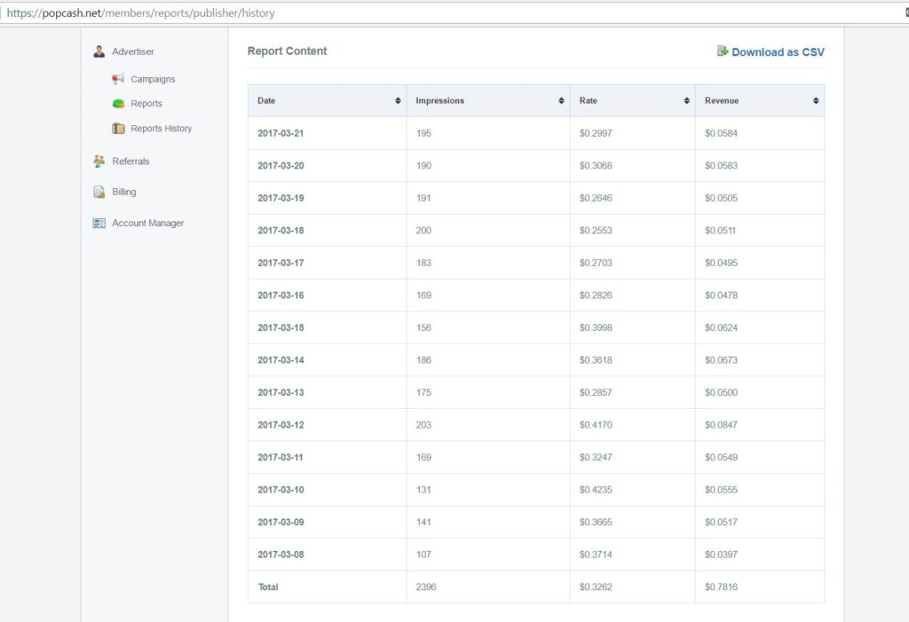Click the browser address bar URL
Screen dimensions: 909x622
[x=142, y=13]
